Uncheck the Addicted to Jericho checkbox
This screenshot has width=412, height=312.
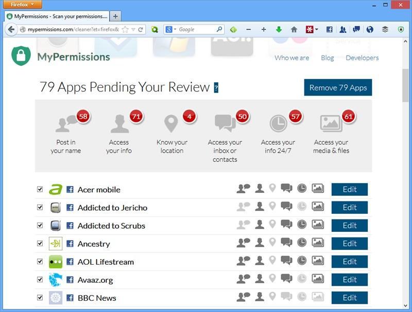(40, 207)
